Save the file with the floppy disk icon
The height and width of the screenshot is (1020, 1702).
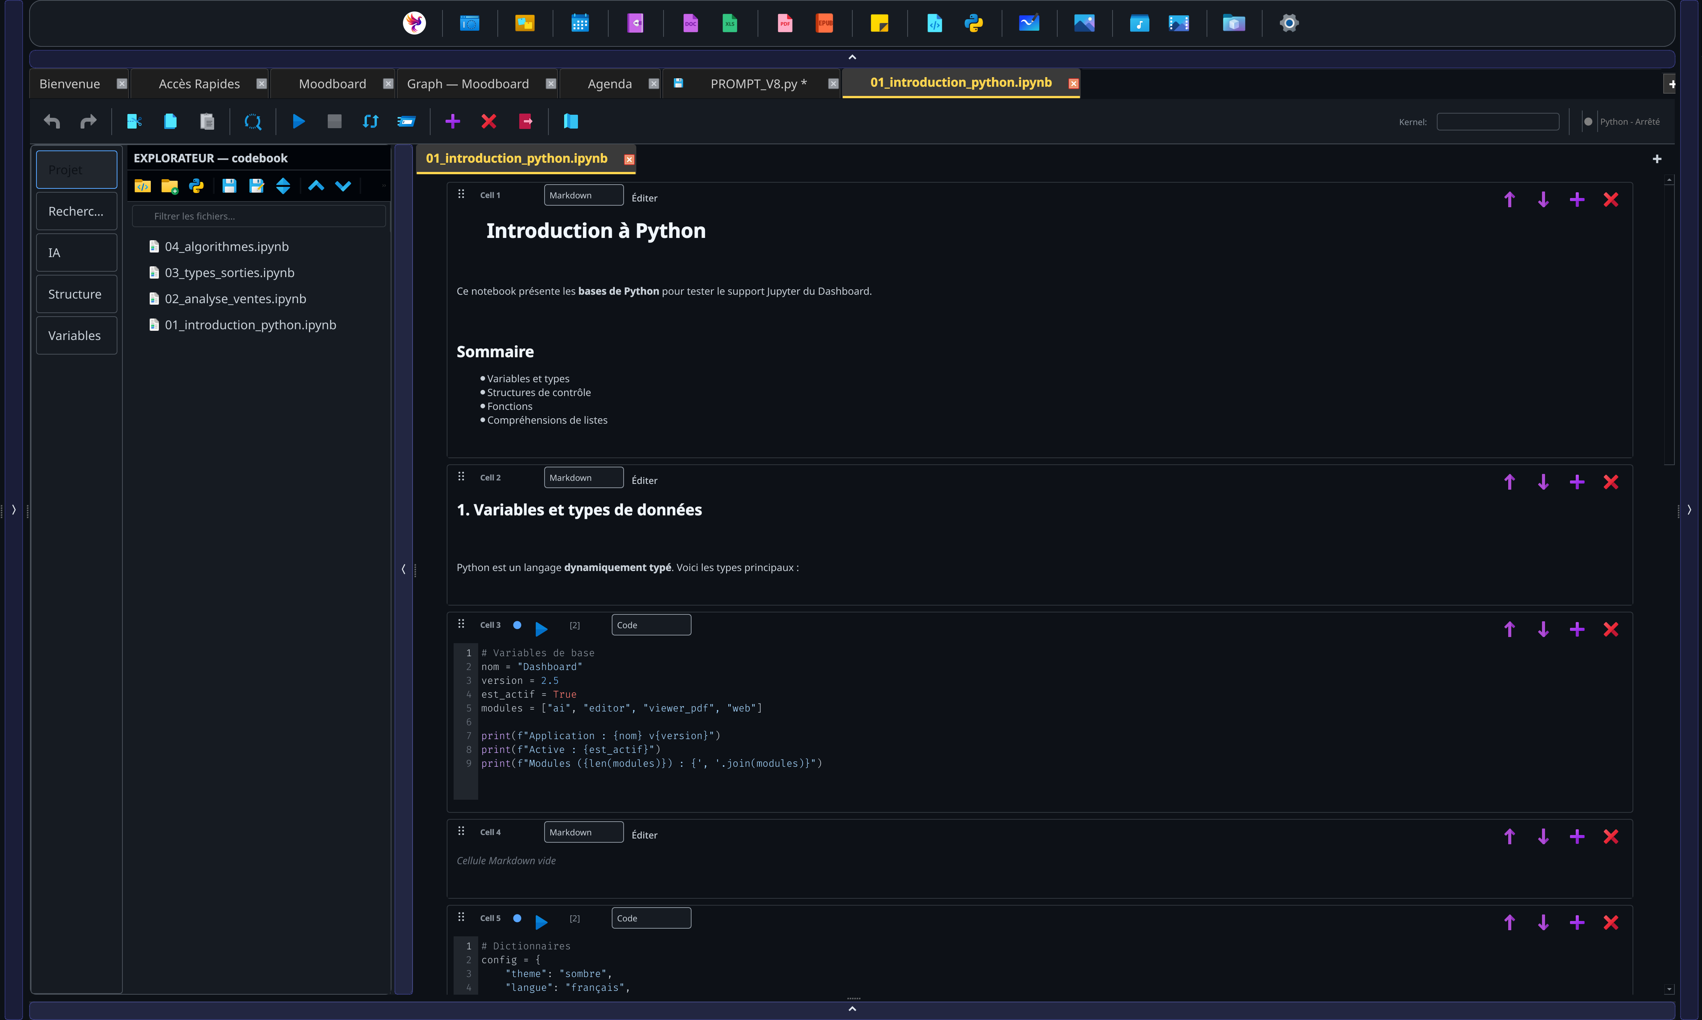pos(229,186)
